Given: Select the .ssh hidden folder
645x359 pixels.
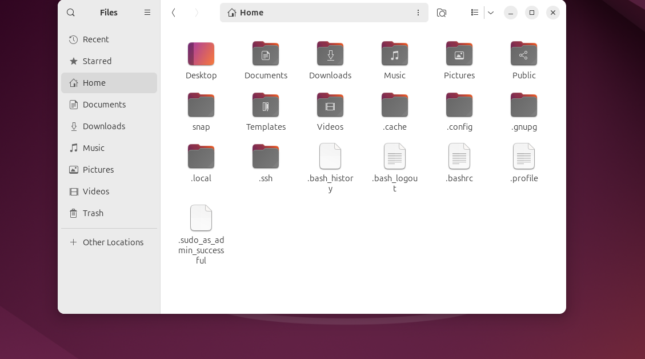Looking at the screenshot, I should [266, 157].
